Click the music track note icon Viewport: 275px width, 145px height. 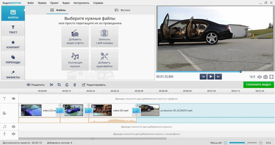pyautogui.click(x=4, y=127)
